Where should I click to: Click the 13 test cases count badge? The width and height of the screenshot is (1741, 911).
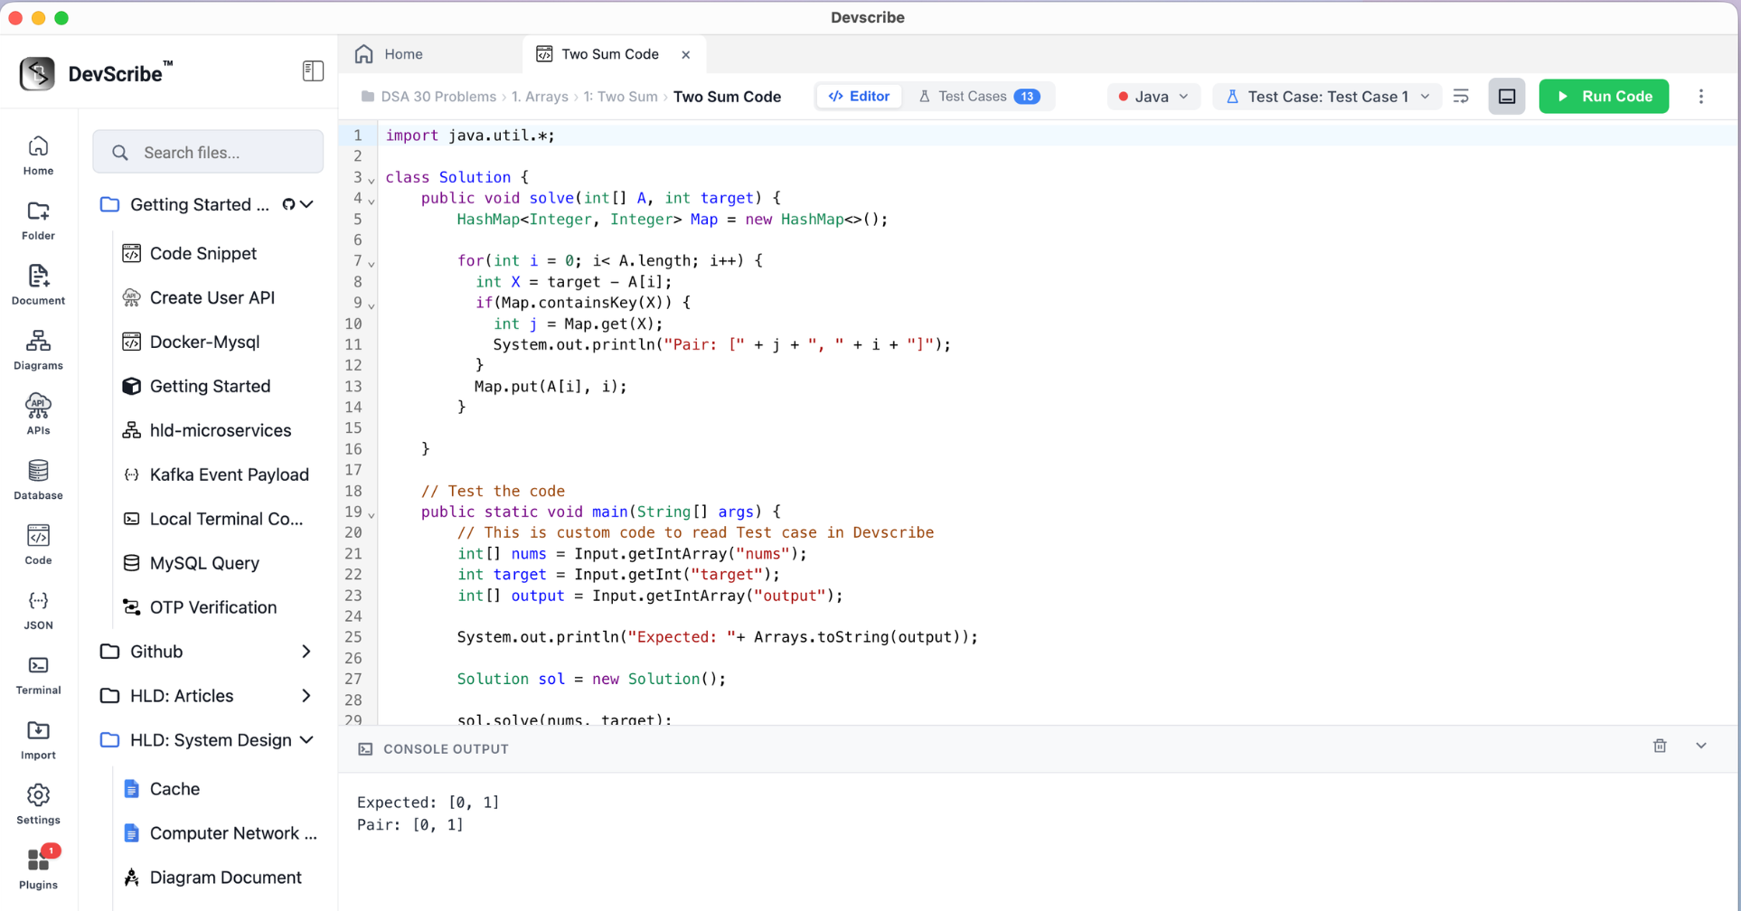pyautogui.click(x=1027, y=97)
